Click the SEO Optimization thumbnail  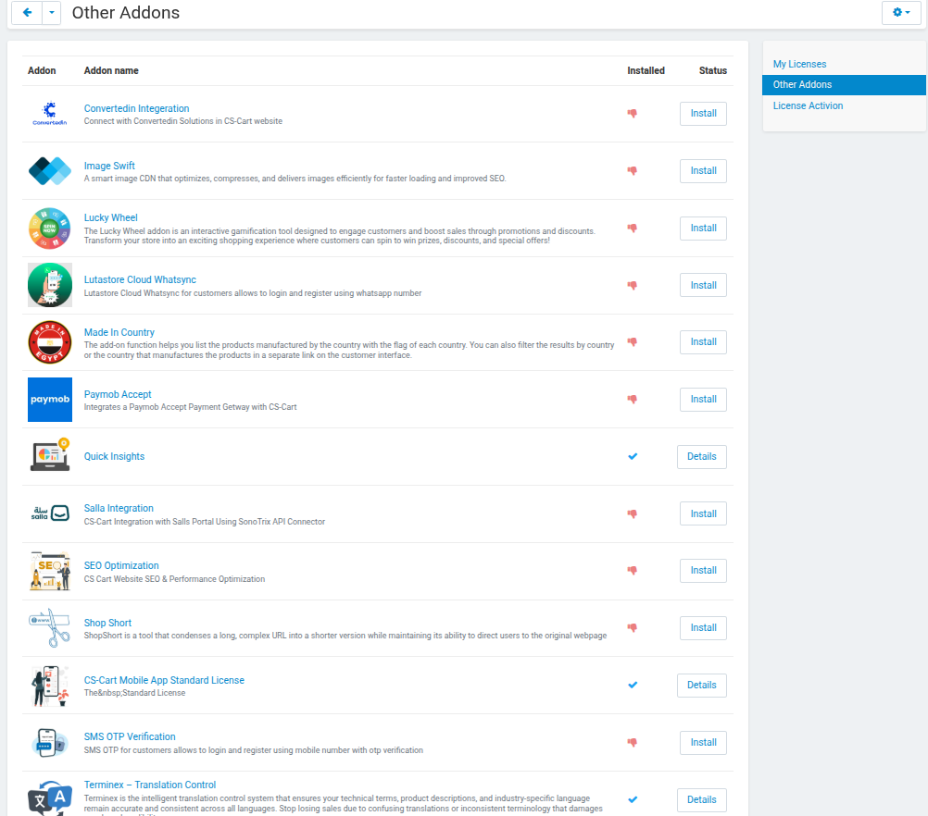49,571
